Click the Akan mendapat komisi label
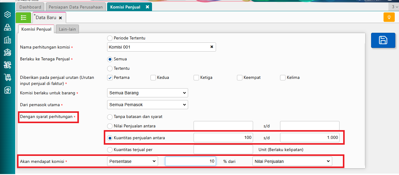 click(x=42, y=162)
